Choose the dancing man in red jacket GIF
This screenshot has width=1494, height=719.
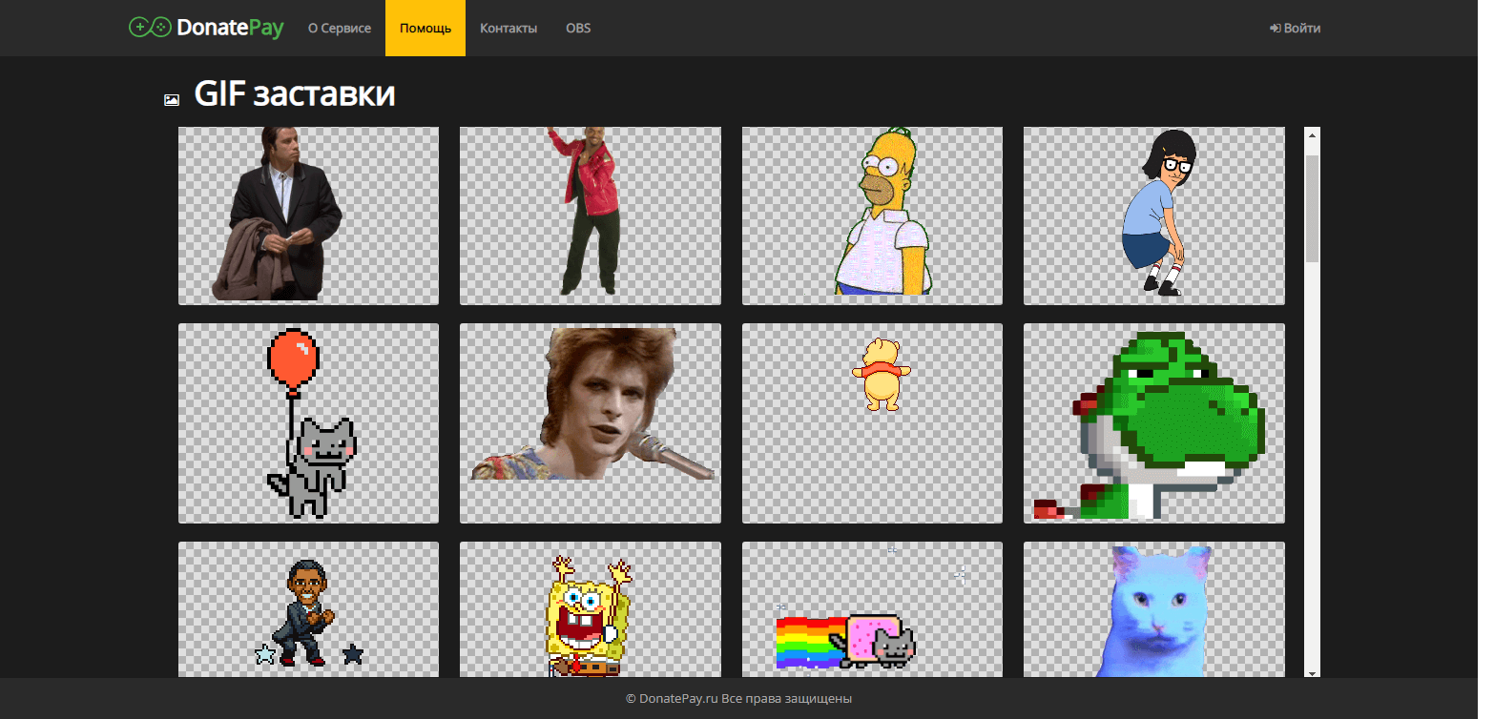point(590,216)
